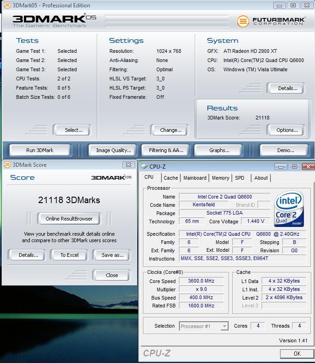Screen dimensions: 315x363
Task: Click GFX ATI Radeon HD 2900 XT text
Action: tap(250, 51)
